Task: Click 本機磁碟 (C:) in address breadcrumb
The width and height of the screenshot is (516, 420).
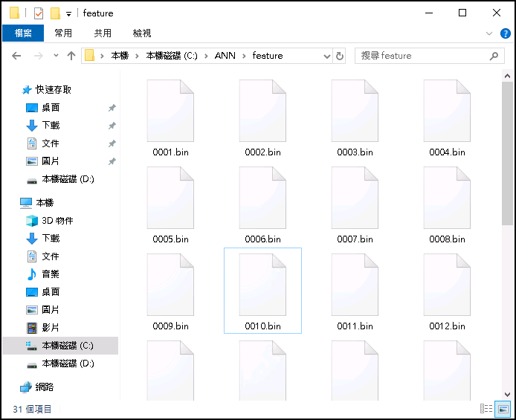Action: coord(172,56)
